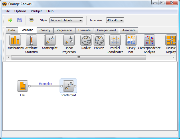
Task: Add the Scatterplot widget from the toolbox
Action: (x=50, y=40)
